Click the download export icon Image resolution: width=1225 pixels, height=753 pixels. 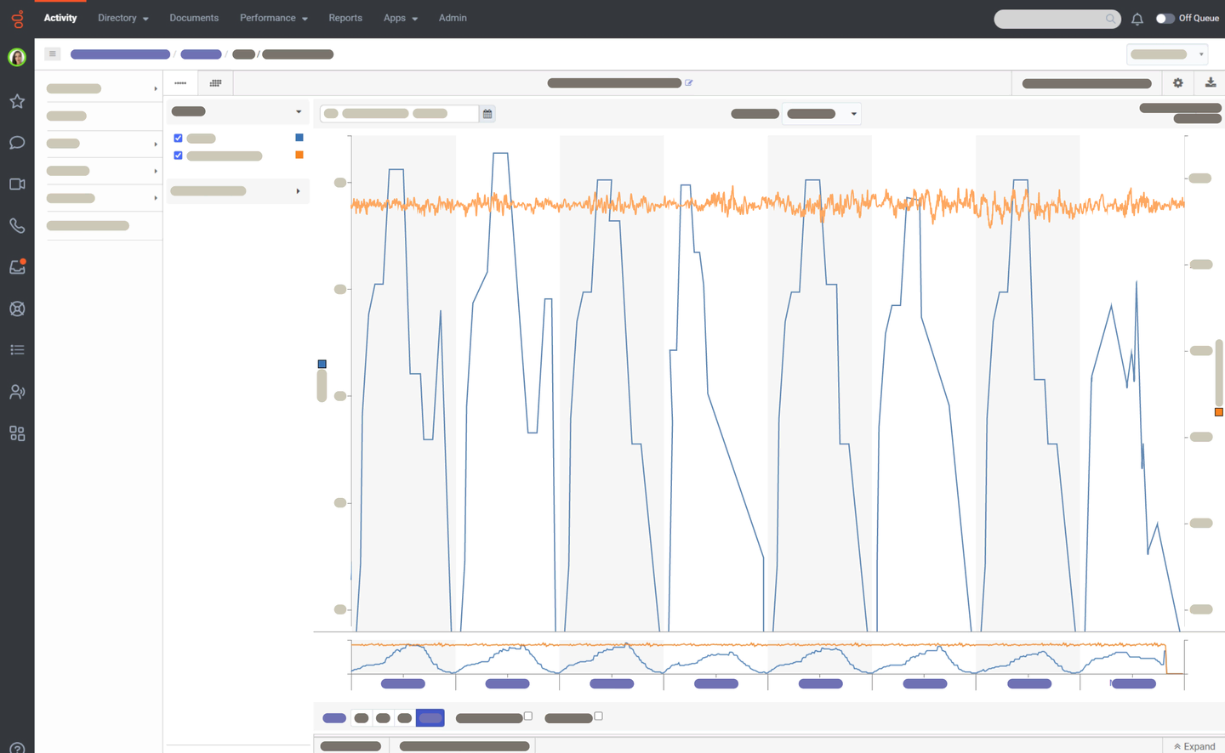click(x=1210, y=83)
